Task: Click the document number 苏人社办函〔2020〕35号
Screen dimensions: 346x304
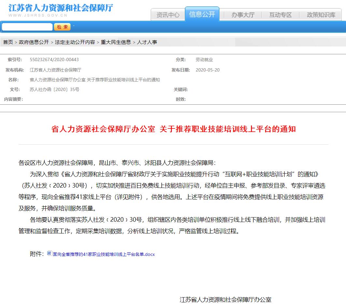Action: coord(54,89)
